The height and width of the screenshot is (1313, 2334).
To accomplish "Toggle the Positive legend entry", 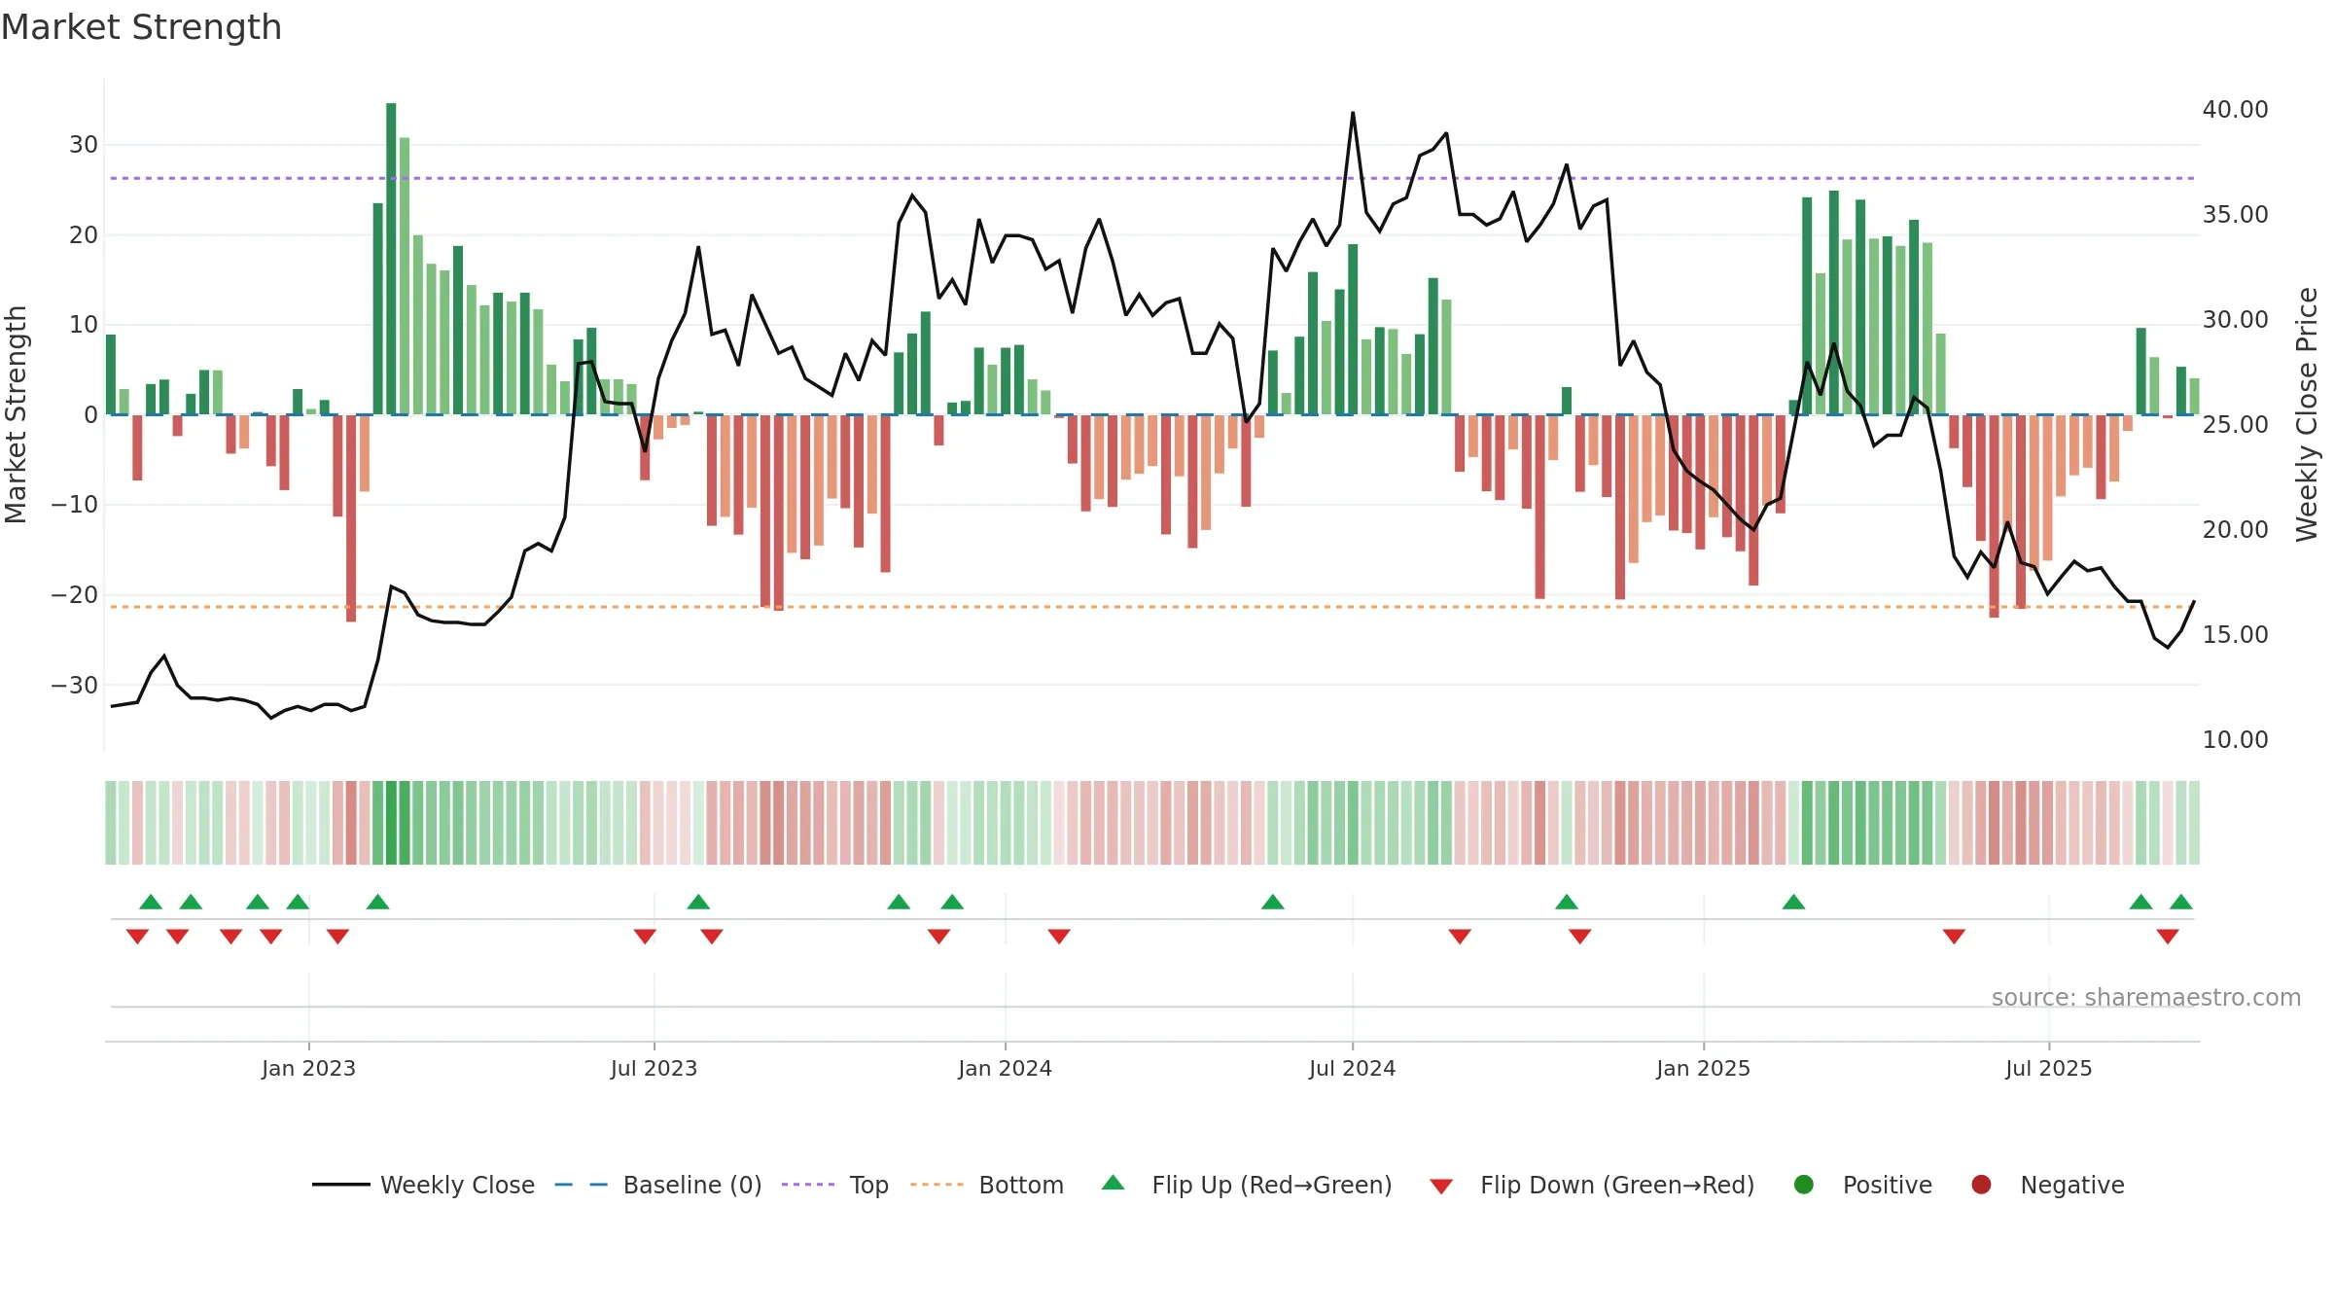I will 1863,1185.
